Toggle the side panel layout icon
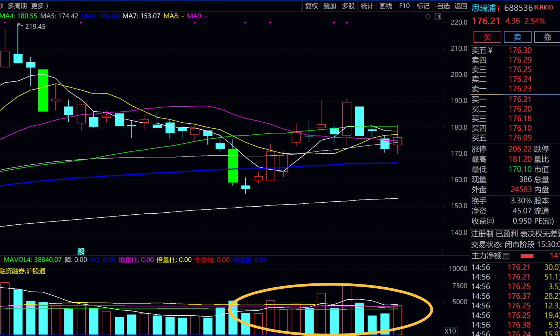 point(438,16)
